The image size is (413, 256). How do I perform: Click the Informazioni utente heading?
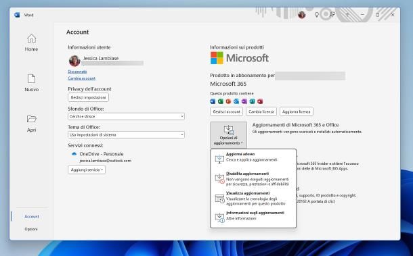(x=89, y=47)
